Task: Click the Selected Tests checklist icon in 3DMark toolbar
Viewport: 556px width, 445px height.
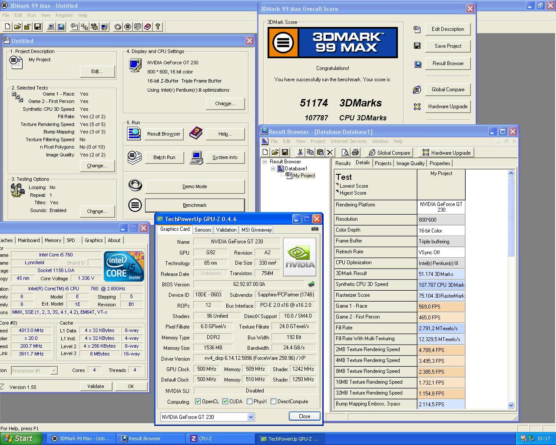Action: [x=84, y=27]
